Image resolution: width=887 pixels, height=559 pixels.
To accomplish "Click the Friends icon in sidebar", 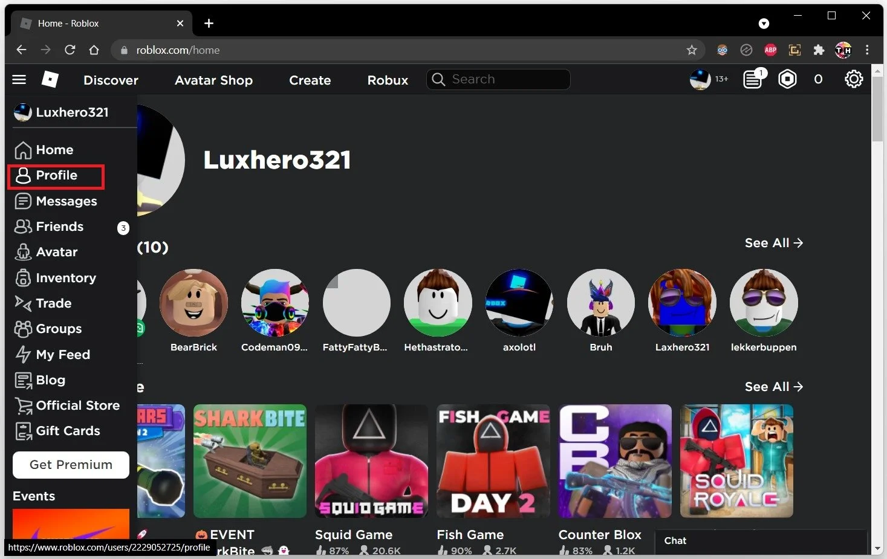I will pos(23,227).
